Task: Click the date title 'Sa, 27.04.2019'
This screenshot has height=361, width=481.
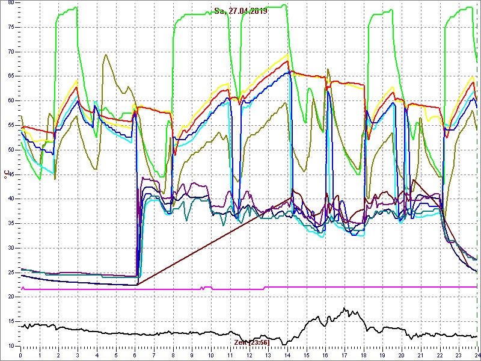Action: pyautogui.click(x=241, y=11)
